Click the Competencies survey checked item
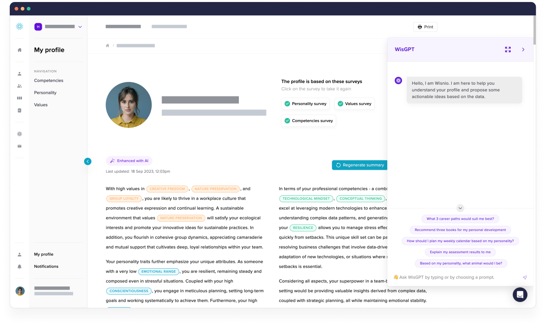This screenshot has width=546, height=327. [309, 121]
